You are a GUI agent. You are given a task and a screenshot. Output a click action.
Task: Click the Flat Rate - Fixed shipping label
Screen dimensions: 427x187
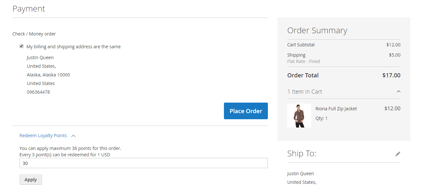pos(303,61)
